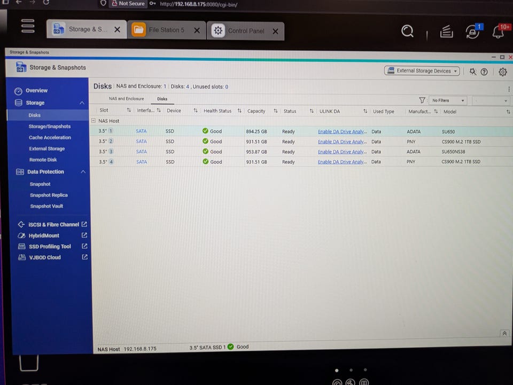Open the empty dropdown next to No Filters

(491, 101)
